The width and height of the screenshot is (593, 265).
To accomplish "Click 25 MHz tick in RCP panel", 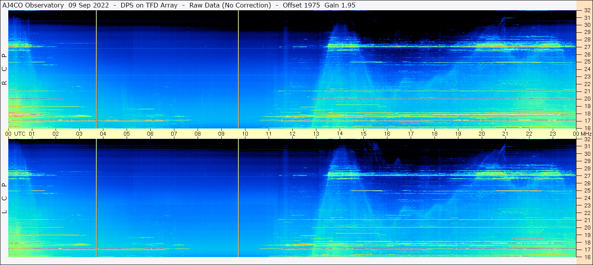I will (x=587, y=62).
